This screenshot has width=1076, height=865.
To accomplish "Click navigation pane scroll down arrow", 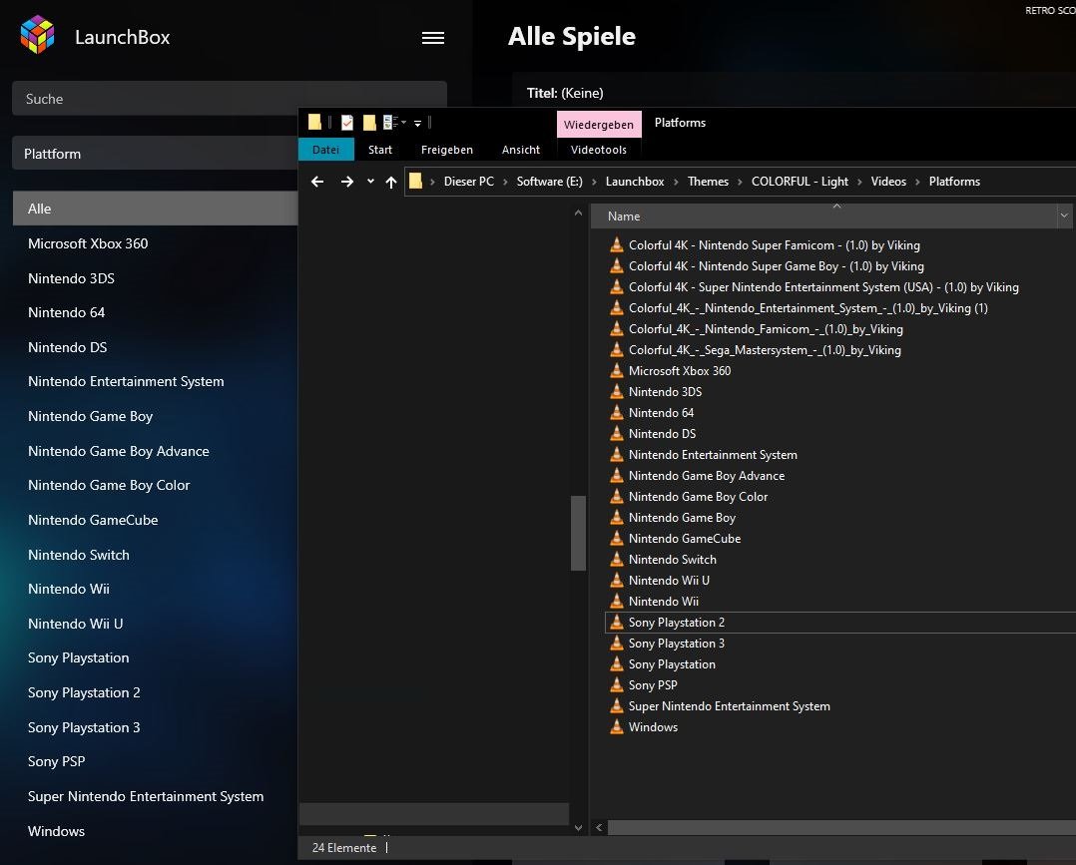I will pos(579,828).
